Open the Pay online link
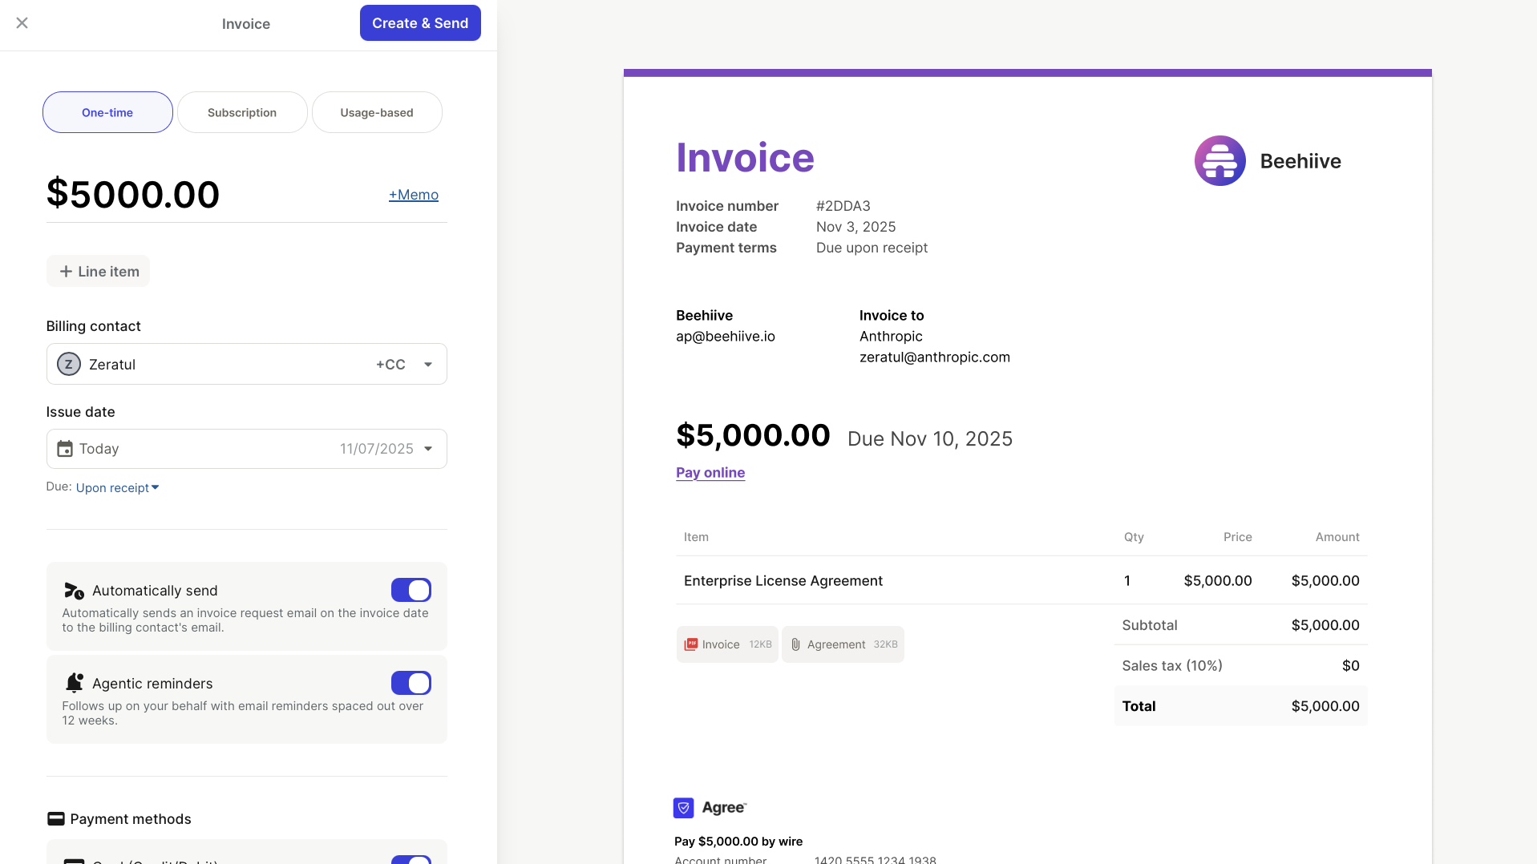The width and height of the screenshot is (1537, 864). (x=710, y=473)
